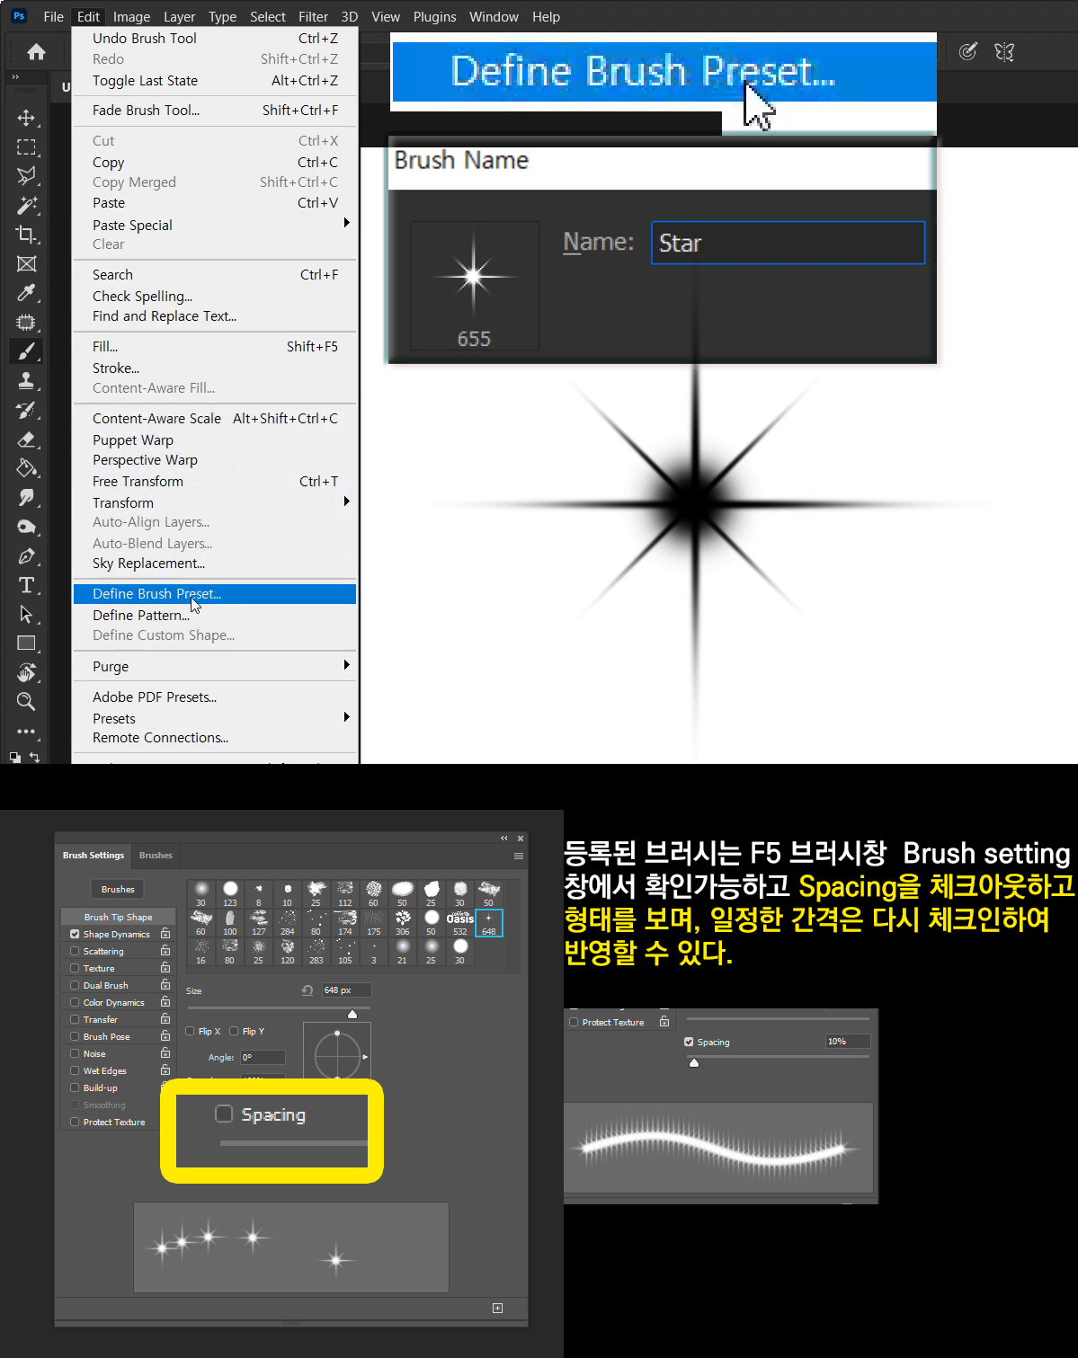This screenshot has height=1358, width=1078.
Task: Choose Free Transform in Edit menu
Action: click(x=215, y=481)
